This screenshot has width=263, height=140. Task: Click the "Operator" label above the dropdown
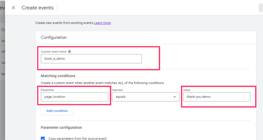point(118,90)
